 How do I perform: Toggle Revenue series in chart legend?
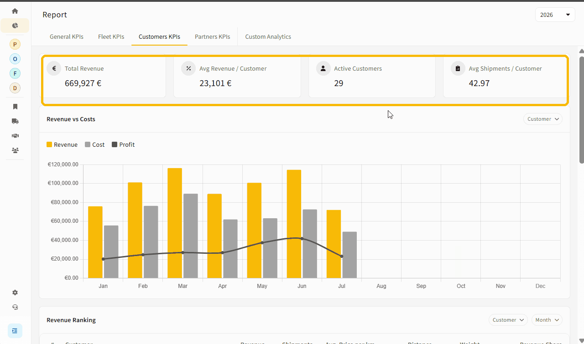click(x=62, y=144)
